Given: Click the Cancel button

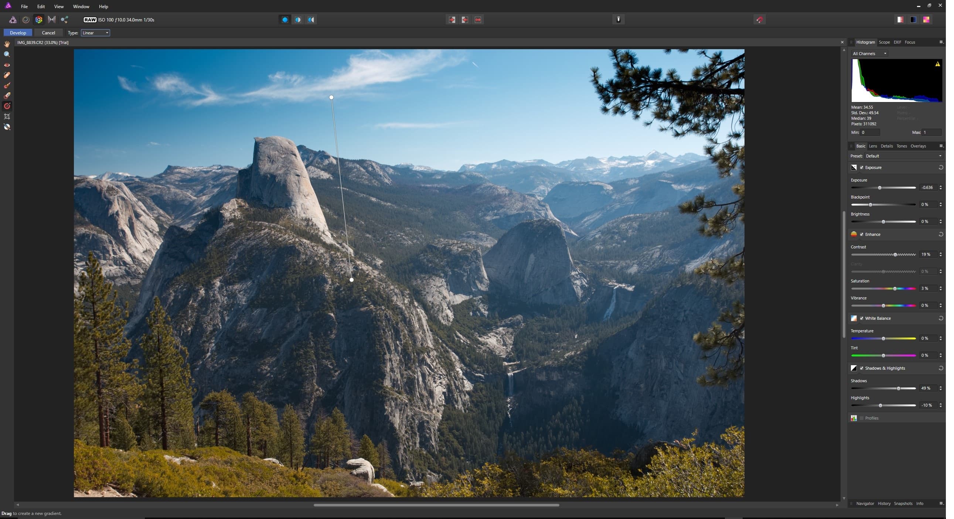Looking at the screenshot, I should coord(48,33).
